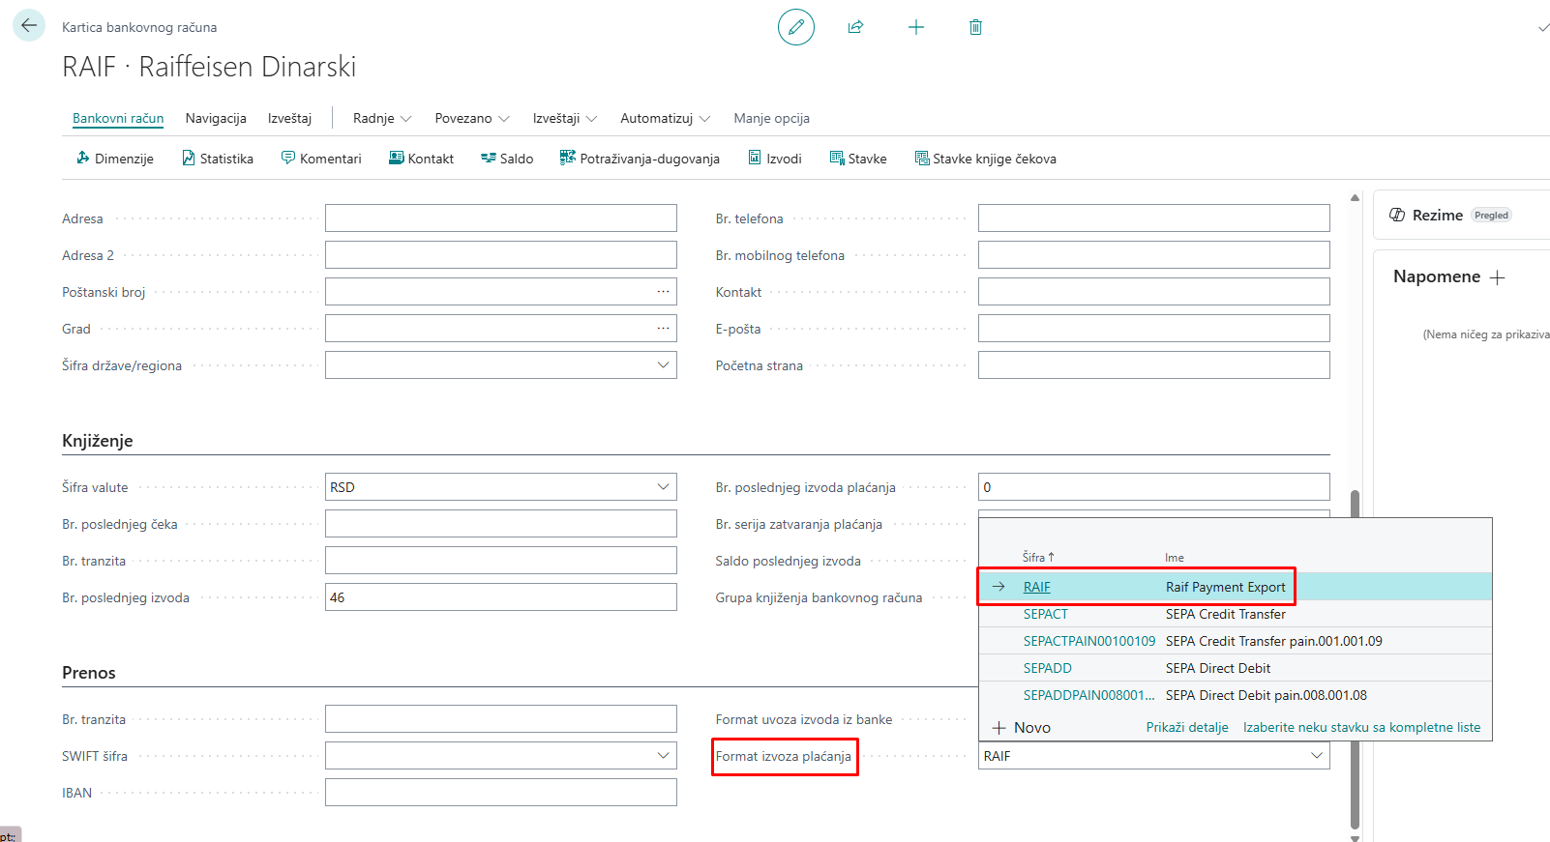The width and height of the screenshot is (1550, 842).
Task: Select the SEPACT row code link
Action: point(1045,614)
